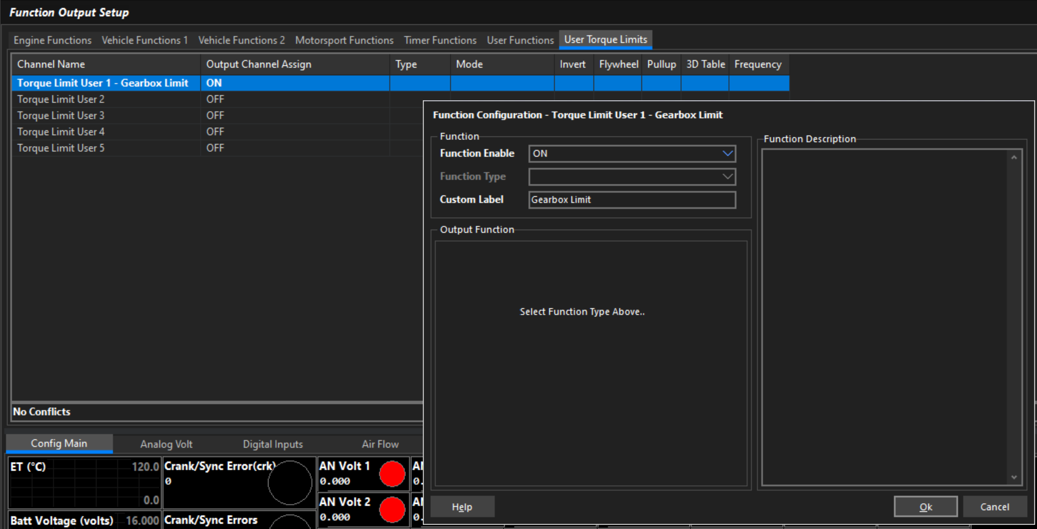Image resolution: width=1037 pixels, height=529 pixels.
Task: Select the User Torque Limits tab
Action: pyautogui.click(x=605, y=40)
